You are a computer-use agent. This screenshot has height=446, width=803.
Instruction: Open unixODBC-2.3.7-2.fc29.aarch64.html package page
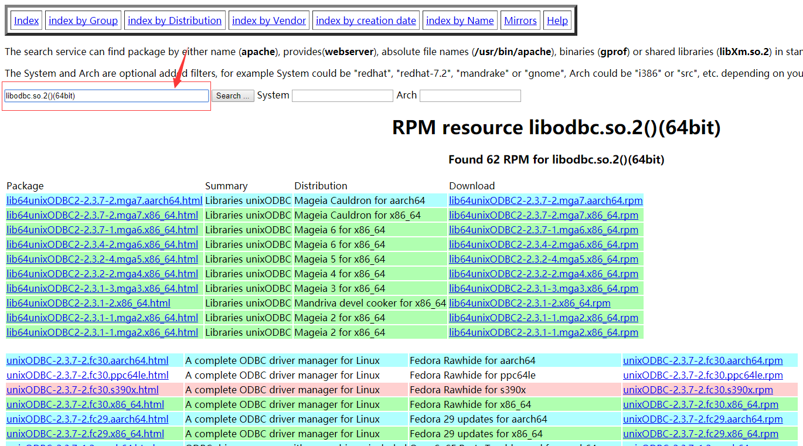[x=87, y=419]
